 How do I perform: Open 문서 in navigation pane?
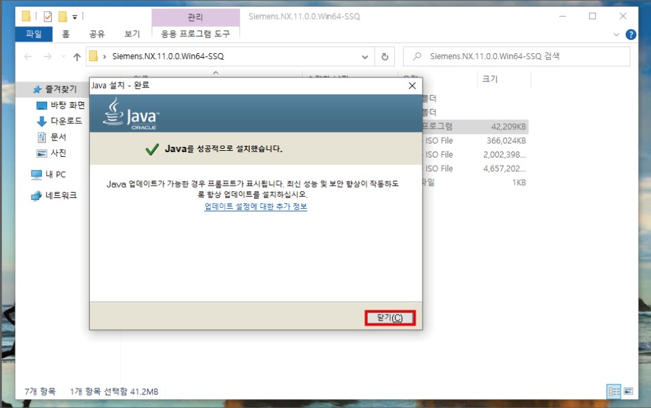(59, 137)
